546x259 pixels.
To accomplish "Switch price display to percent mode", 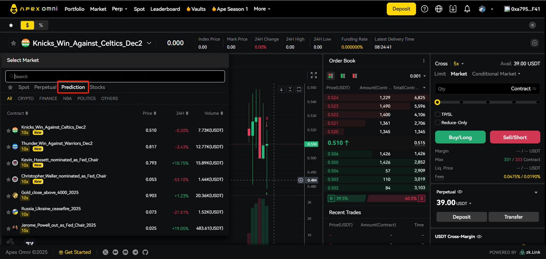I will 41,25.
